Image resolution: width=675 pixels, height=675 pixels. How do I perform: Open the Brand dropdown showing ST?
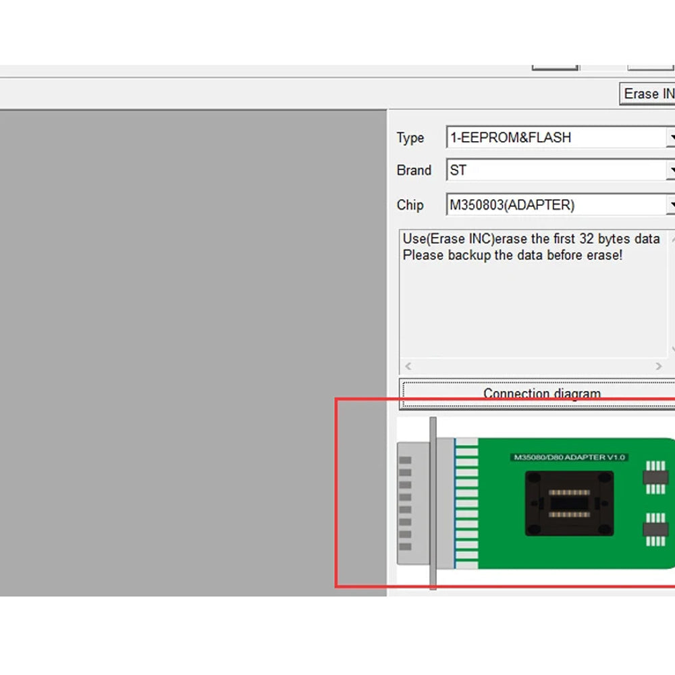click(671, 170)
